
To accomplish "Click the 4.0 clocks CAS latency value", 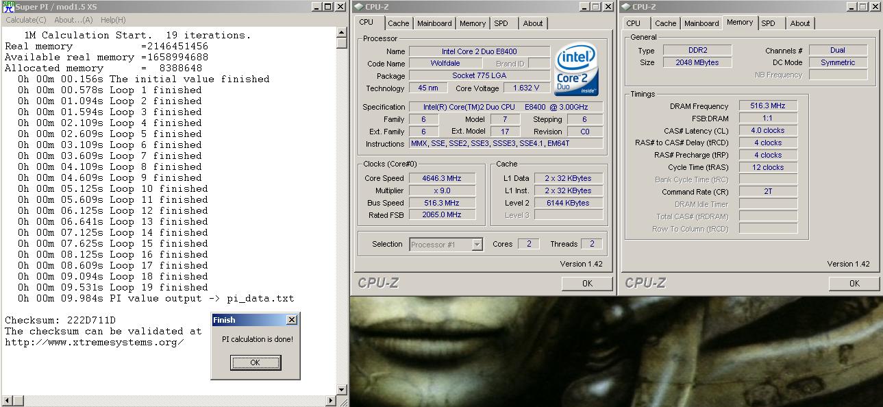I will click(x=768, y=131).
